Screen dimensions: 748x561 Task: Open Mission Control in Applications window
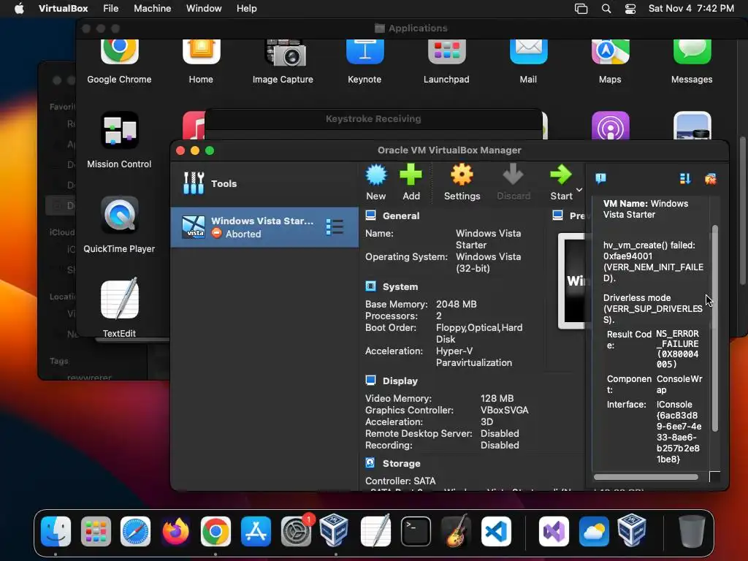click(x=119, y=130)
